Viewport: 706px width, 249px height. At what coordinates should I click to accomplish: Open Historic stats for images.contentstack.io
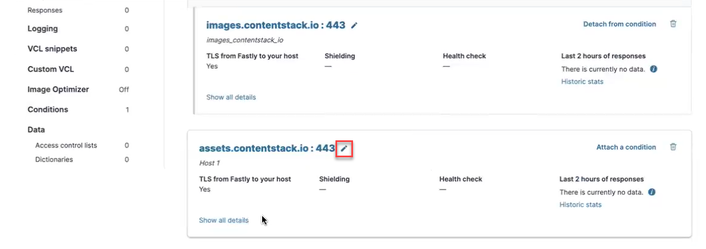(582, 81)
